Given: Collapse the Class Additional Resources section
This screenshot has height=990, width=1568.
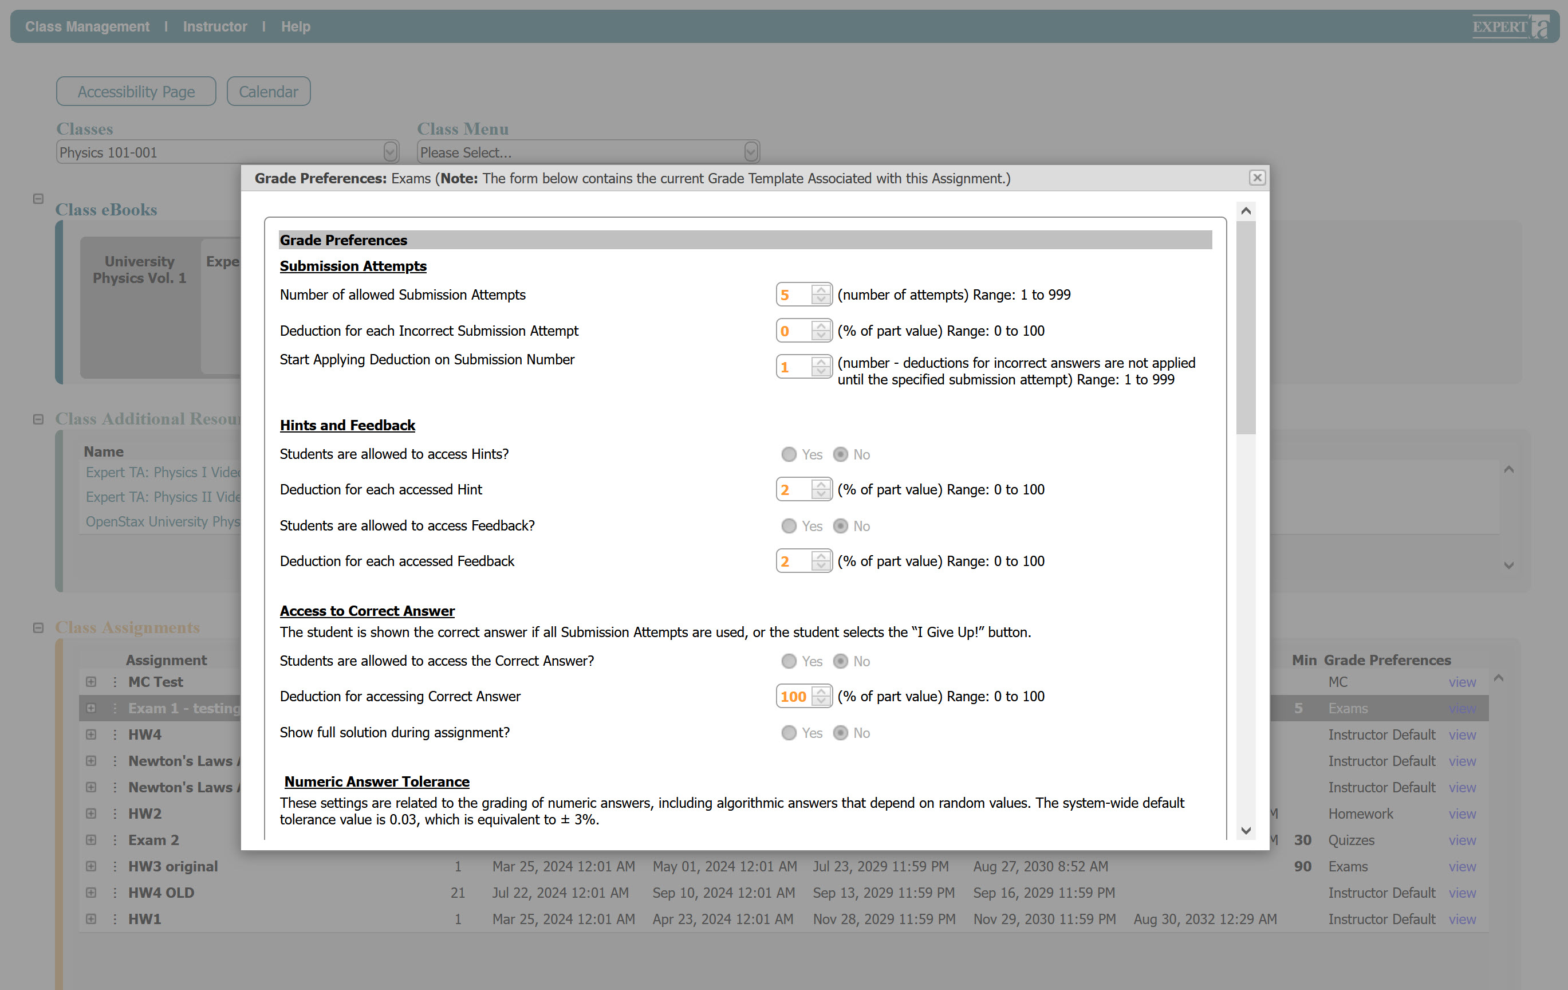Looking at the screenshot, I should [x=38, y=419].
